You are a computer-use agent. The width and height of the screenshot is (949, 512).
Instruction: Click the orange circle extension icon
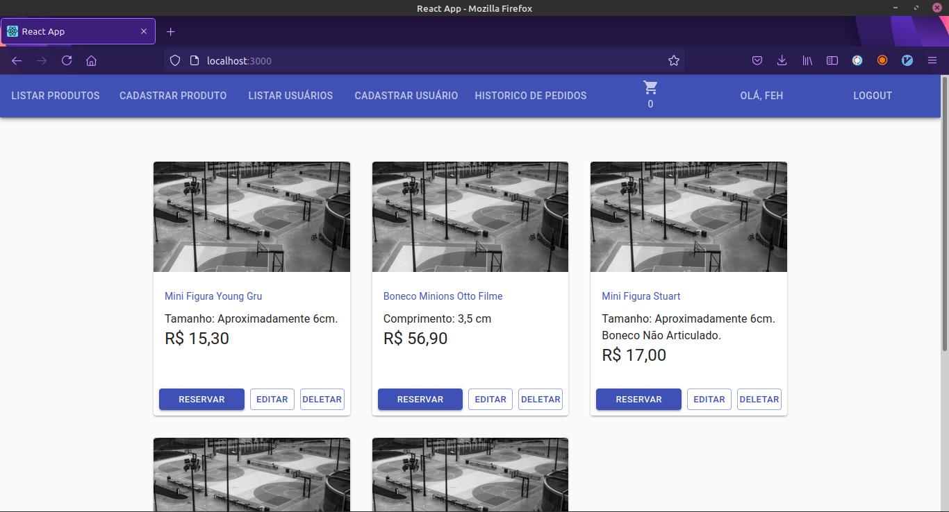click(882, 61)
